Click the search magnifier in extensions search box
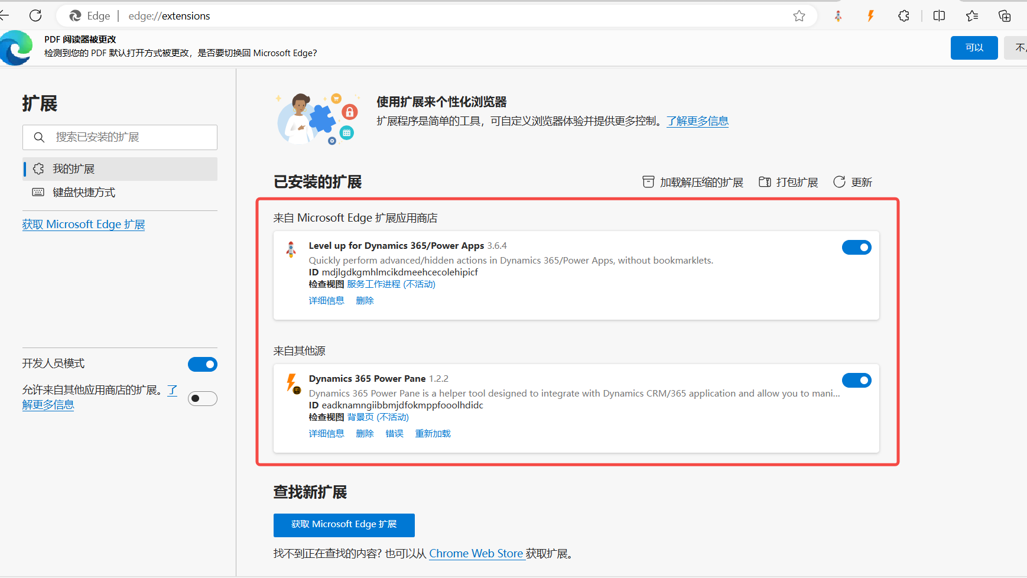 click(x=39, y=137)
